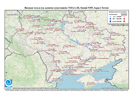The height and width of the screenshot is (94, 133).
Task: Click the date stamp '1 вересня 2022 р. 17:32'
Action: 14,15
